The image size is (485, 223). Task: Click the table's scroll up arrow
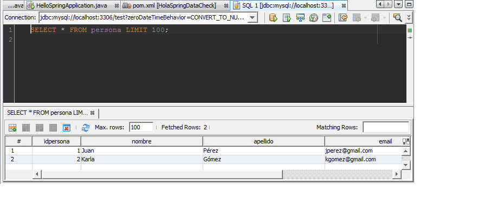406,151
